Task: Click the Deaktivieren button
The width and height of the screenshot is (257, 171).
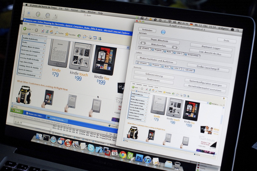Action: [x=153, y=80]
